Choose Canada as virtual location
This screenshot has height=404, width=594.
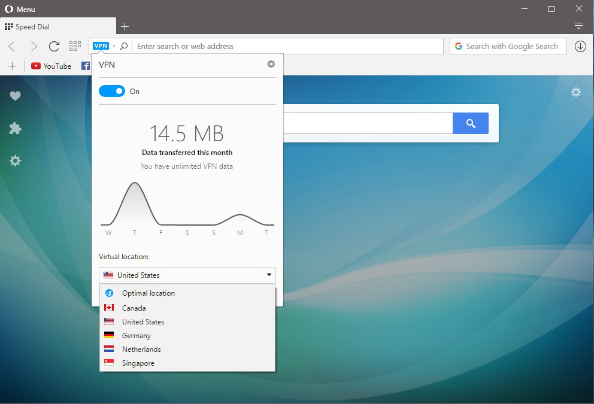click(x=187, y=308)
